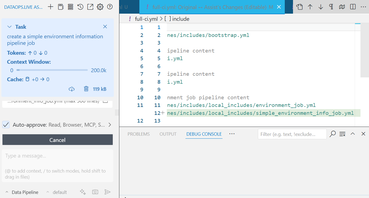Delete task with trash icon
The width and height of the screenshot is (369, 198).
click(x=86, y=89)
